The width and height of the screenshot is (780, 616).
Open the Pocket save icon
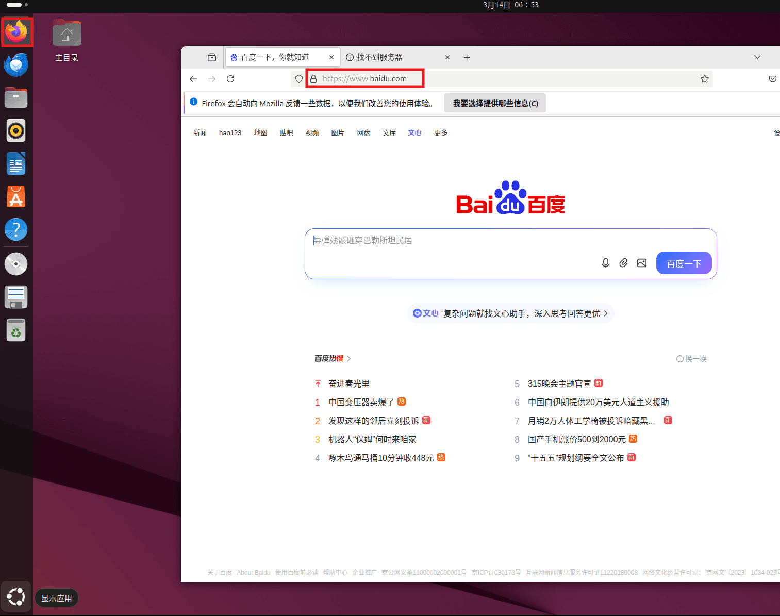pyautogui.click(x=773, y=79)
